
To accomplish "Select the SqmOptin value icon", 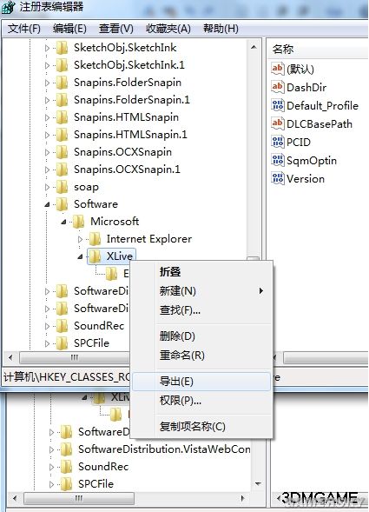I will tap(277, 160).
